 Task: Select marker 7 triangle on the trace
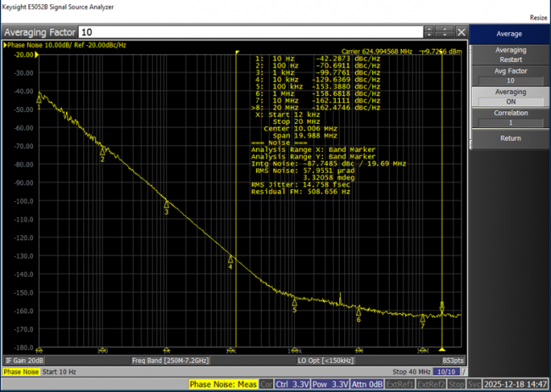[422, 319]
